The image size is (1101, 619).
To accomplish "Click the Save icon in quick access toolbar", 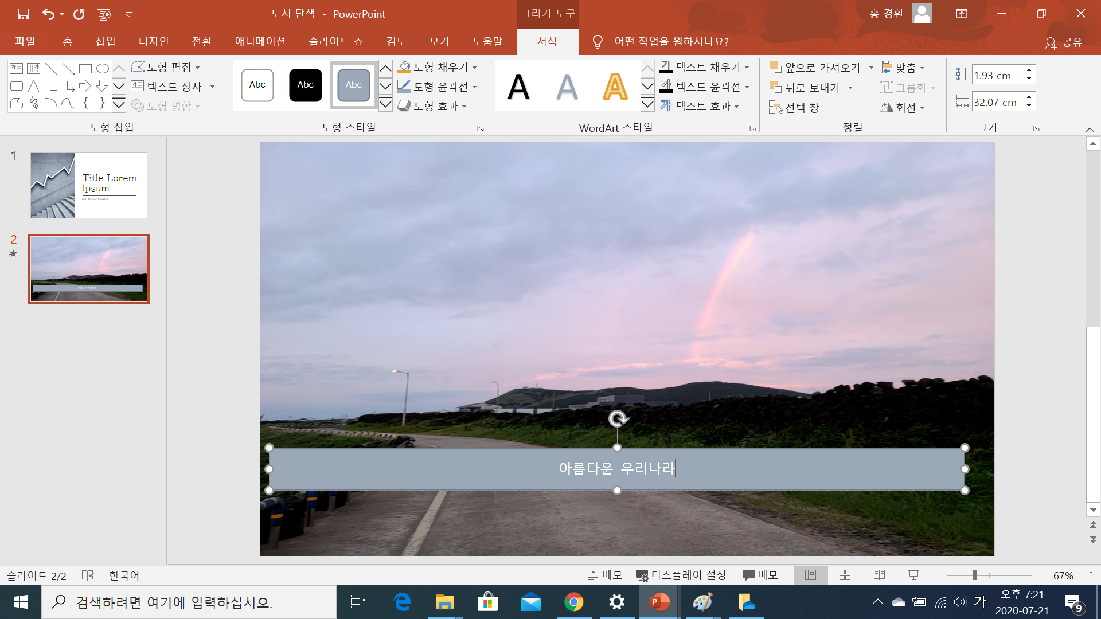I will (24, 14).
